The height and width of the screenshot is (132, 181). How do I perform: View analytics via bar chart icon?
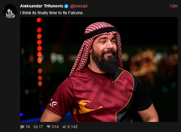(64, 127)
